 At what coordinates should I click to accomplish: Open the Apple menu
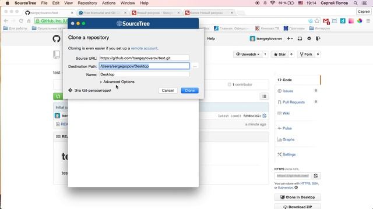[x=8, y=3]
